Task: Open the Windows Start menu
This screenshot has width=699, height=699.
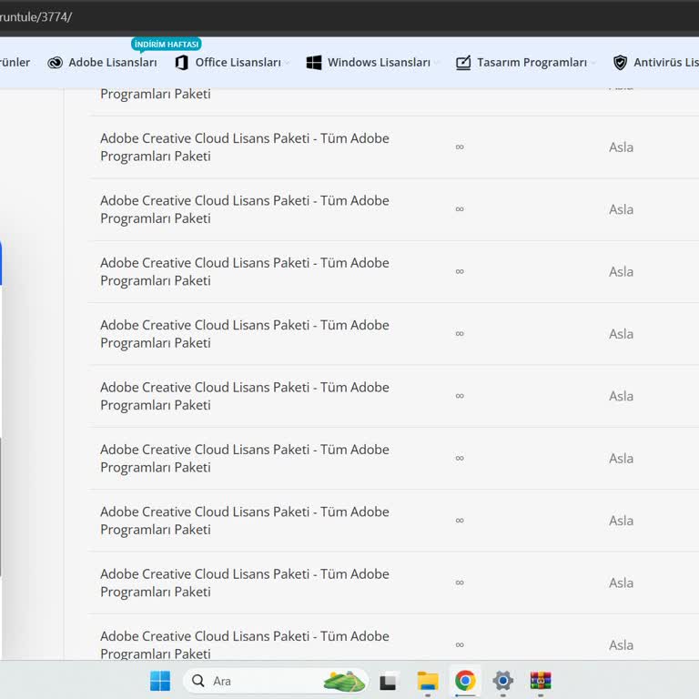Action: click(x=160, y=681)
